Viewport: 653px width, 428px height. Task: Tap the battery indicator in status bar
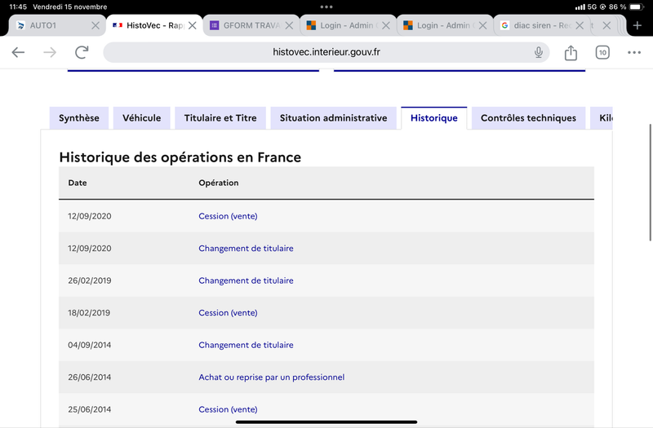pyautogui.click(x=637, y=7)
